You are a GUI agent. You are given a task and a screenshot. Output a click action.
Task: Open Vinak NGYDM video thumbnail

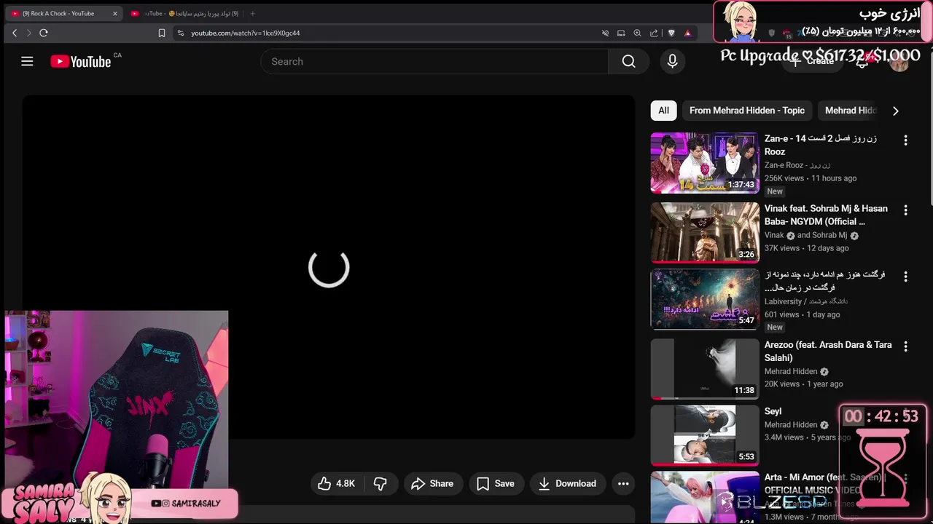click(x=705, y=232)
